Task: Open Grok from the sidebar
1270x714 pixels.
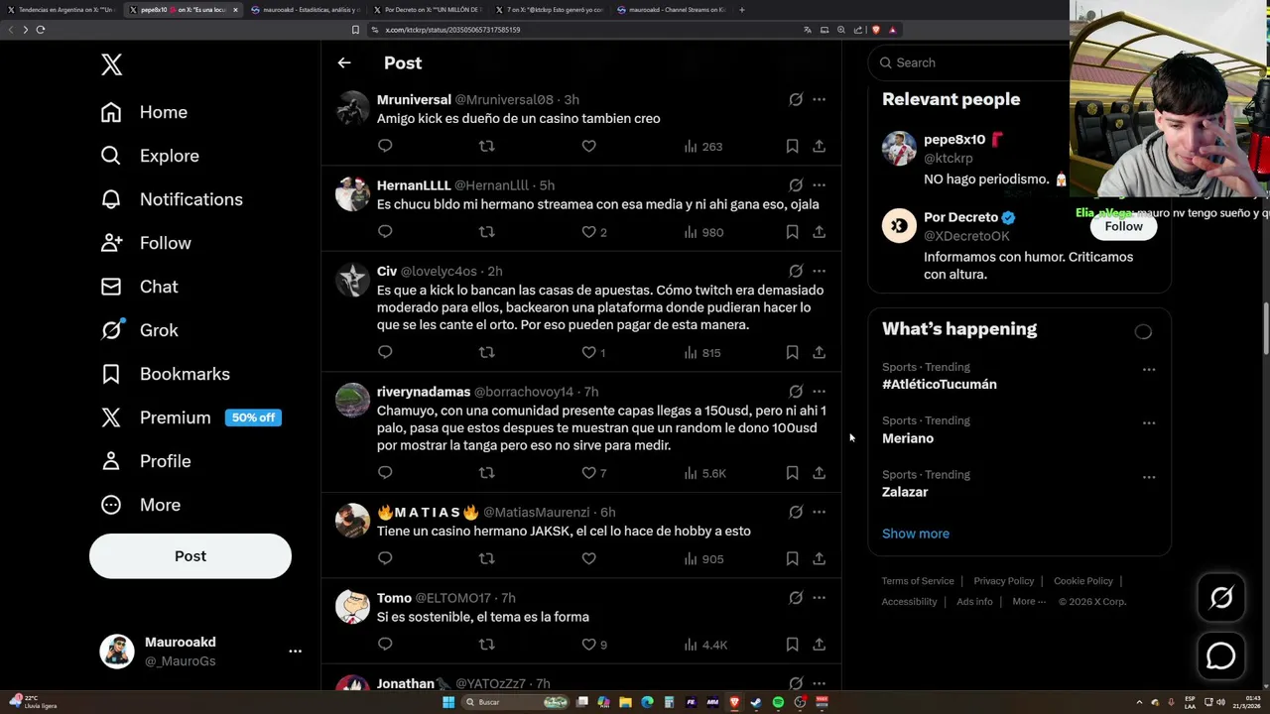Action: tap(139, 330)
